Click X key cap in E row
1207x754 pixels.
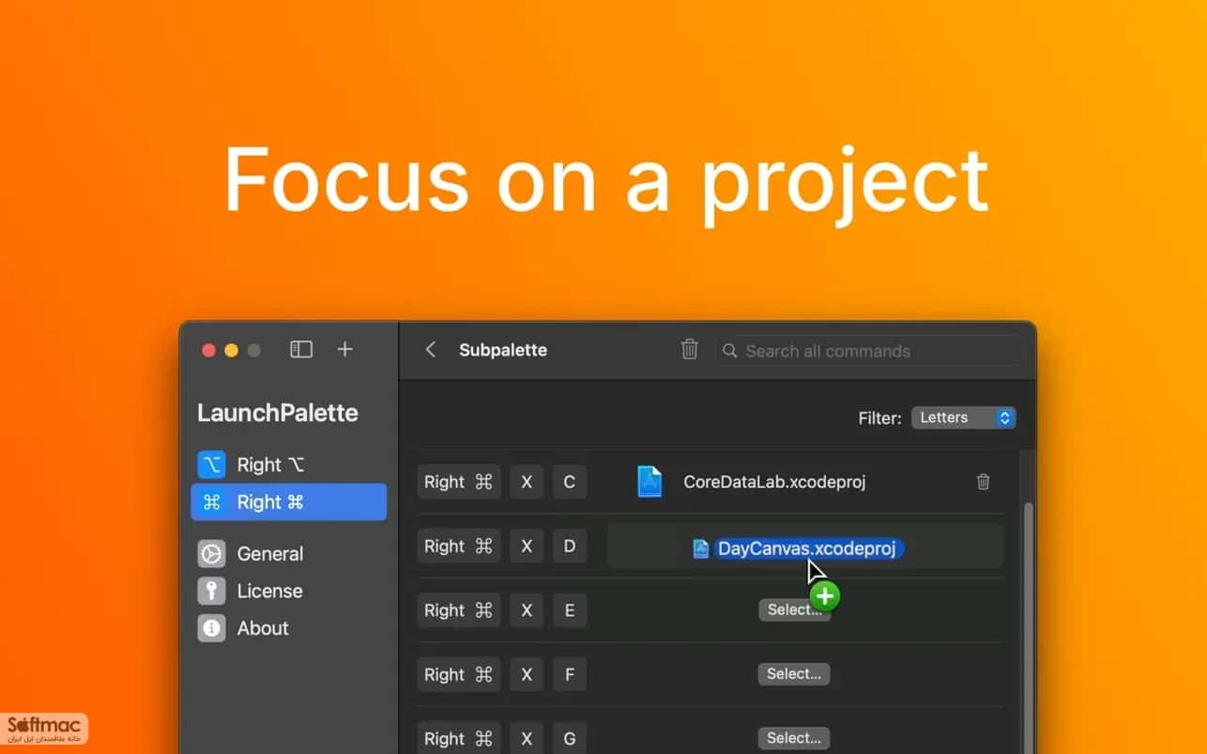pyautogui.click(x=527, y=610)
